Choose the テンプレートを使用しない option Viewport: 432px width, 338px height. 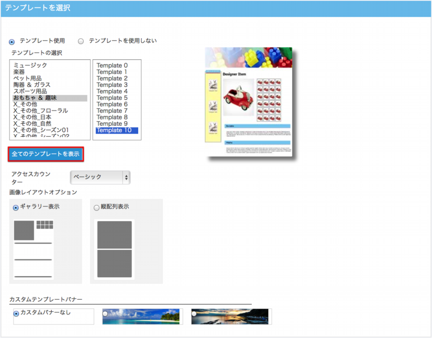pyautogui.click(x=81, y=41)
